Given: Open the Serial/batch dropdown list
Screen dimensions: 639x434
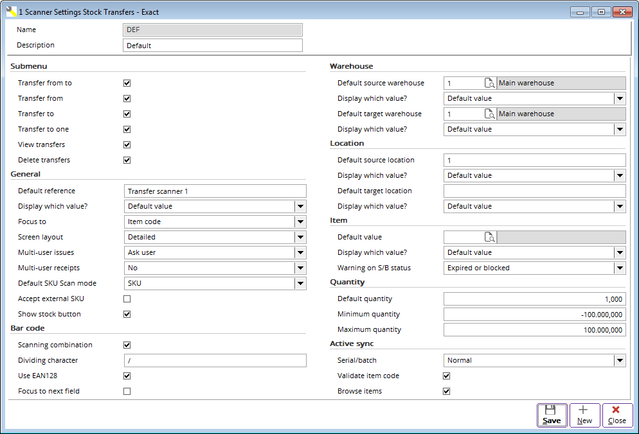Looking at the screenshot, I should (619, 360).
